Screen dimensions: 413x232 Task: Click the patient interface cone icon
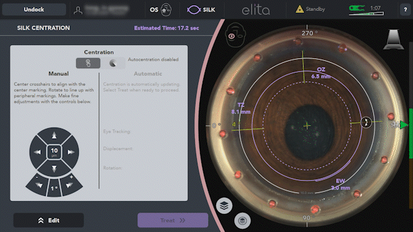coord(394,39)
